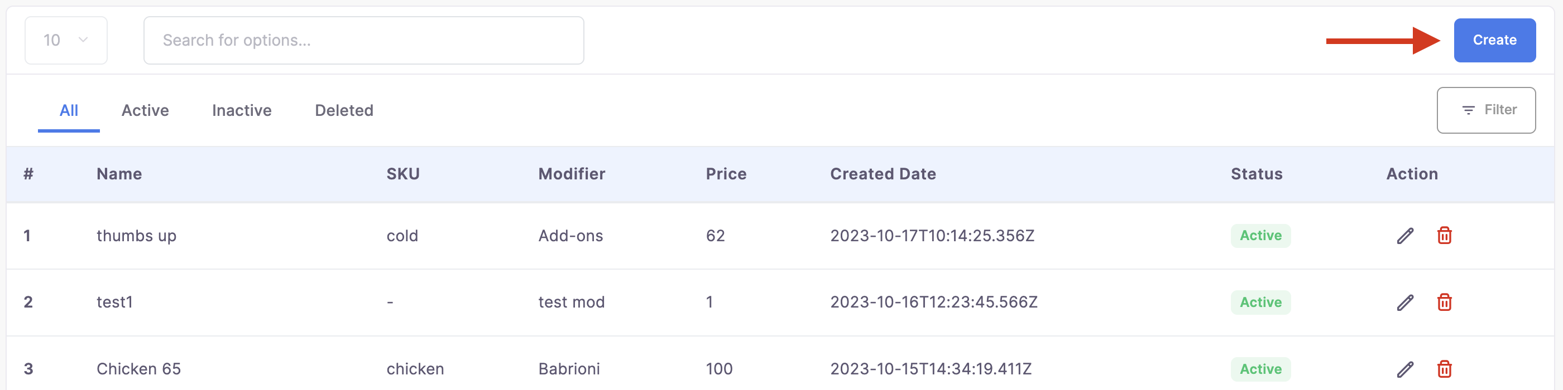Edit the Chicken 65 option
Screen dimensions: 1563x390
pyautogui.click(x=1405, y=369)
